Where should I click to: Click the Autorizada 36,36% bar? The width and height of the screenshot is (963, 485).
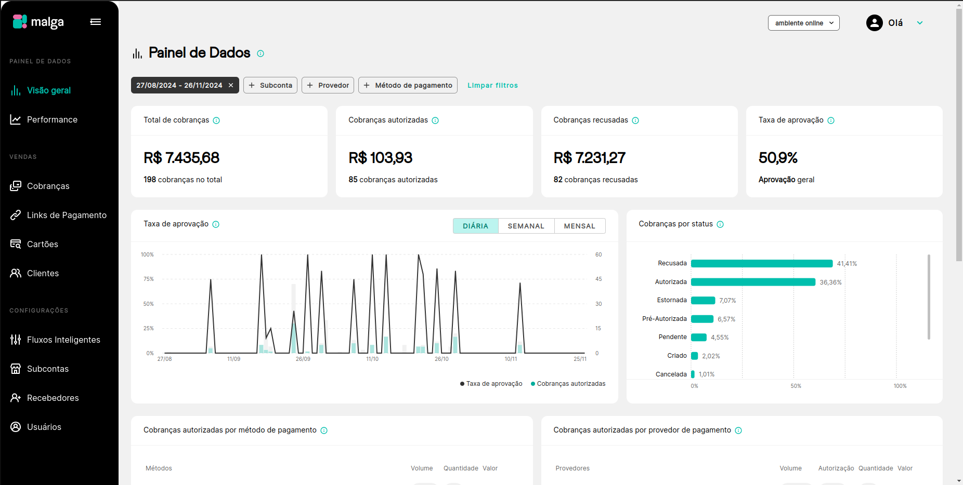(753, 282)
